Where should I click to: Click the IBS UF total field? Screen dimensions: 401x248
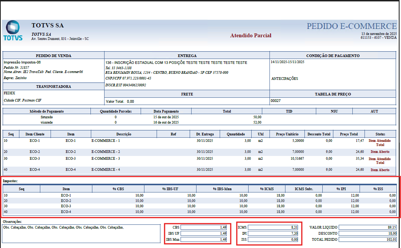point(204,234)
